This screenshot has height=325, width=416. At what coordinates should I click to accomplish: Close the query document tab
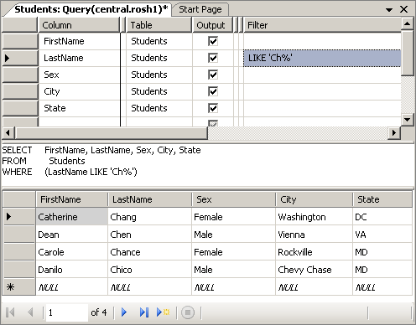(403, 9)
